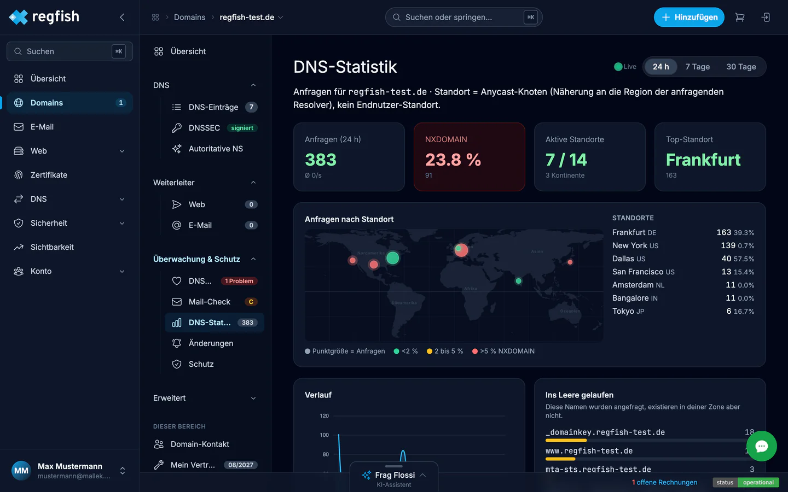Click the green legend dot for <2 %
Viewport: 788px width, 492px height.
coord(396,351)
